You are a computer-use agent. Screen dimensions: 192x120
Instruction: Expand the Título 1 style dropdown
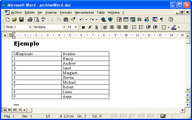pyautogui.click(x=30, y=27)
